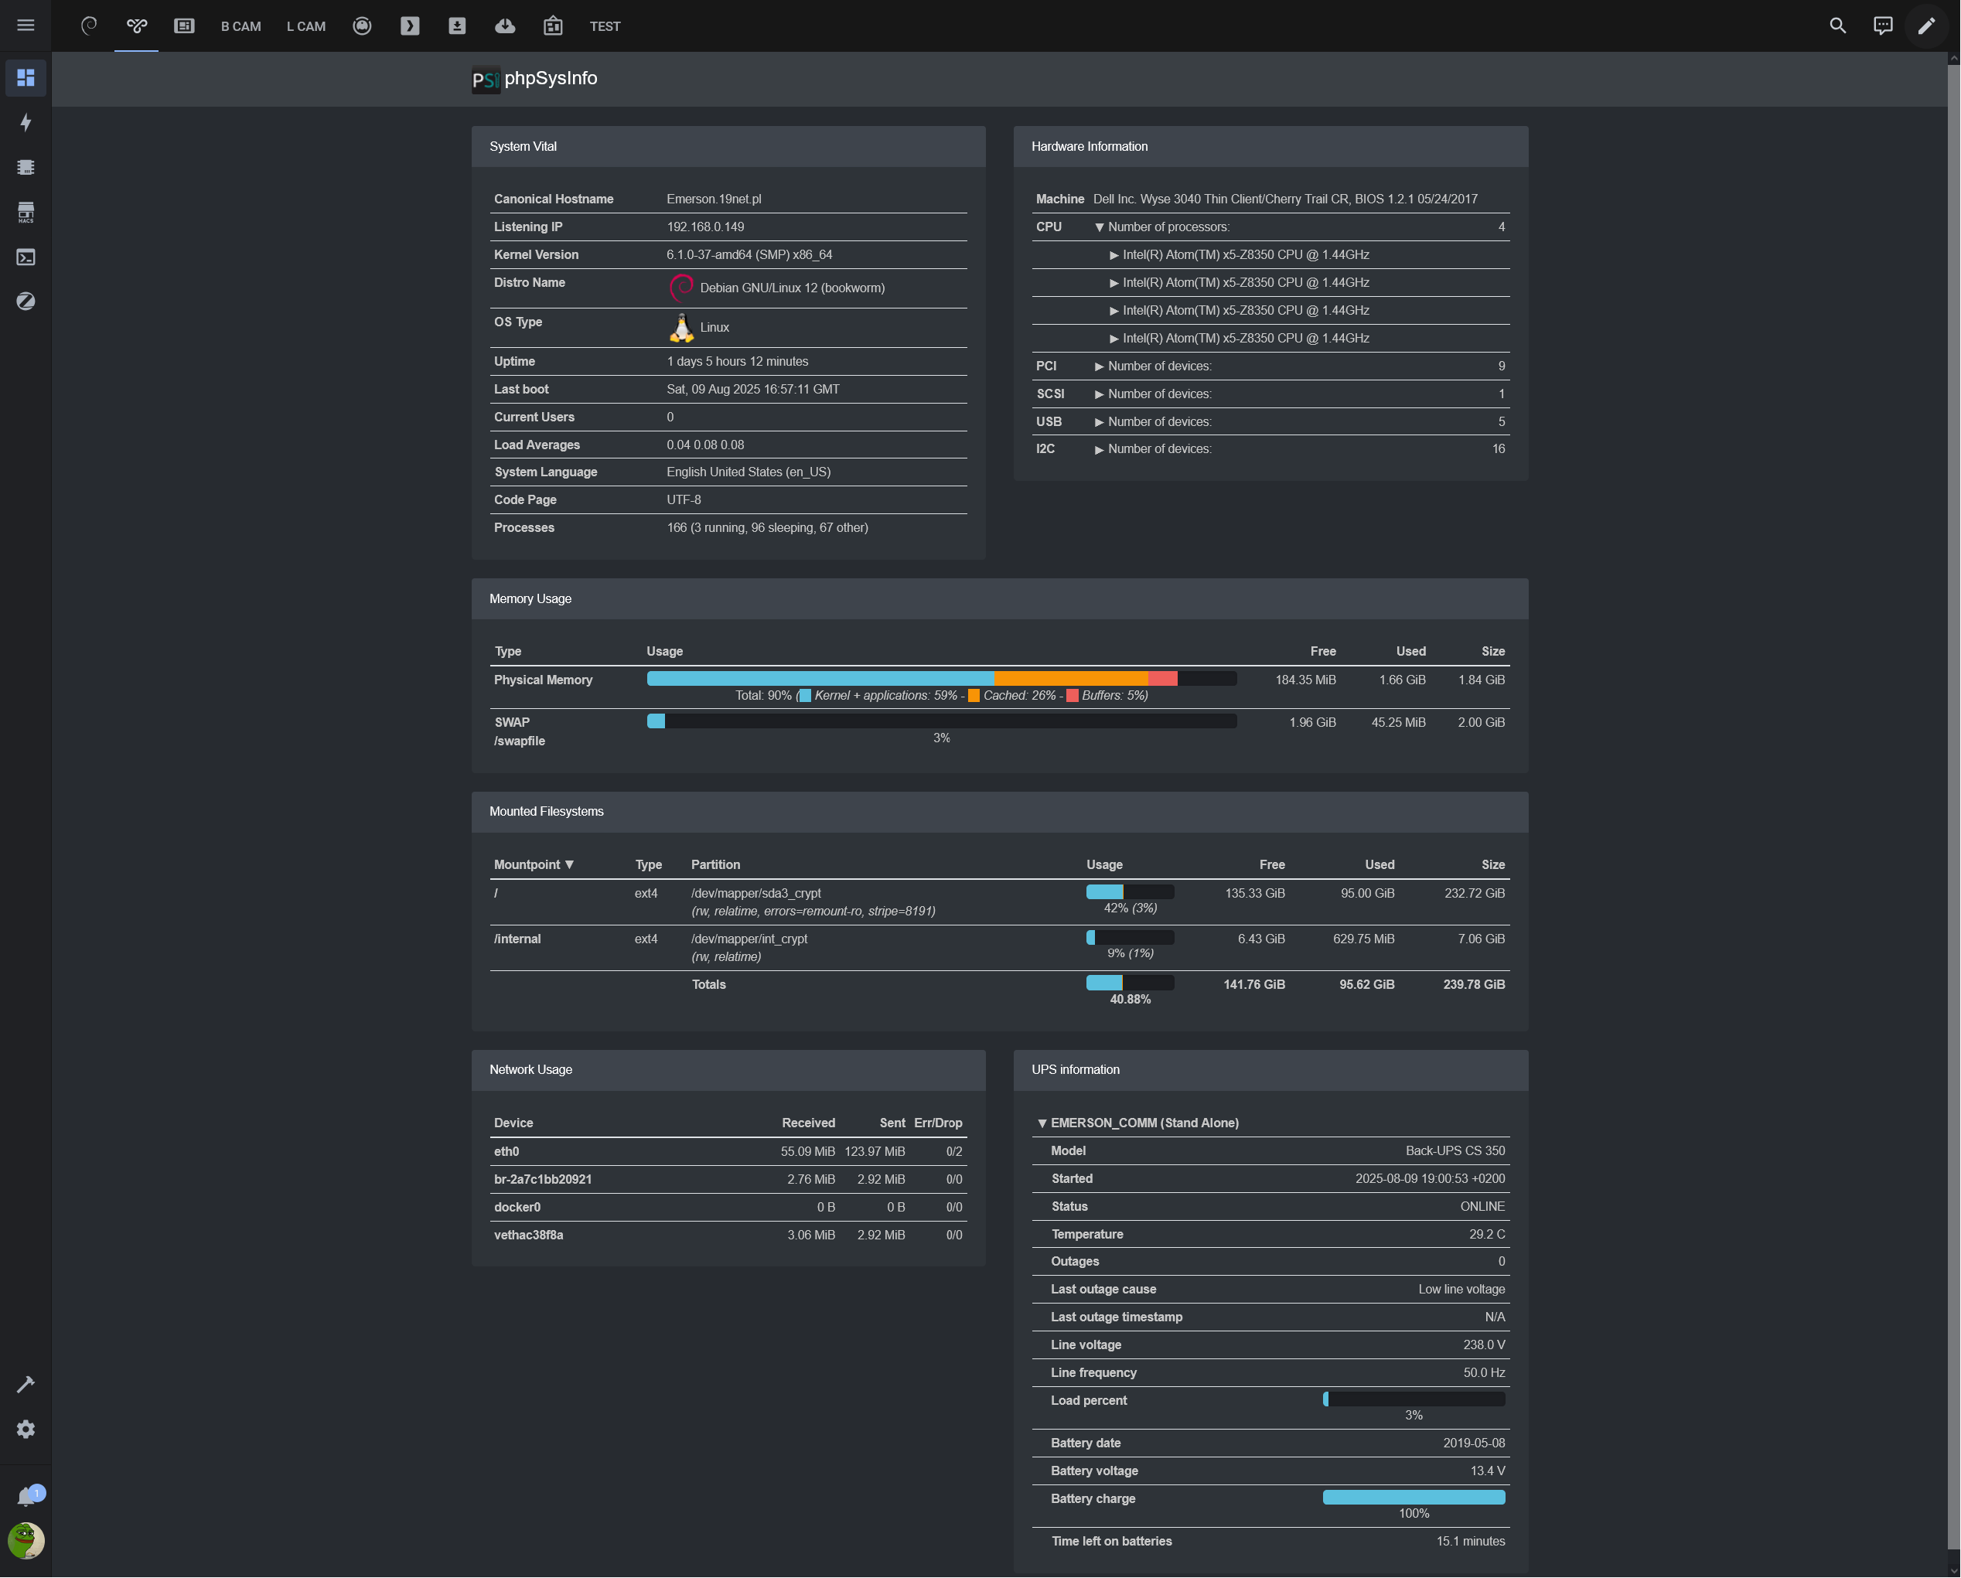The width and height of the screenshot is (1961, 1578).
Task: Switch to the TEST tab
Action: pos(604,26)
